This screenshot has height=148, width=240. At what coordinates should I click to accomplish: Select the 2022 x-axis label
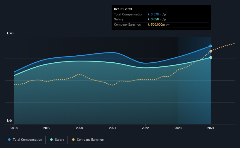point(145,128)
